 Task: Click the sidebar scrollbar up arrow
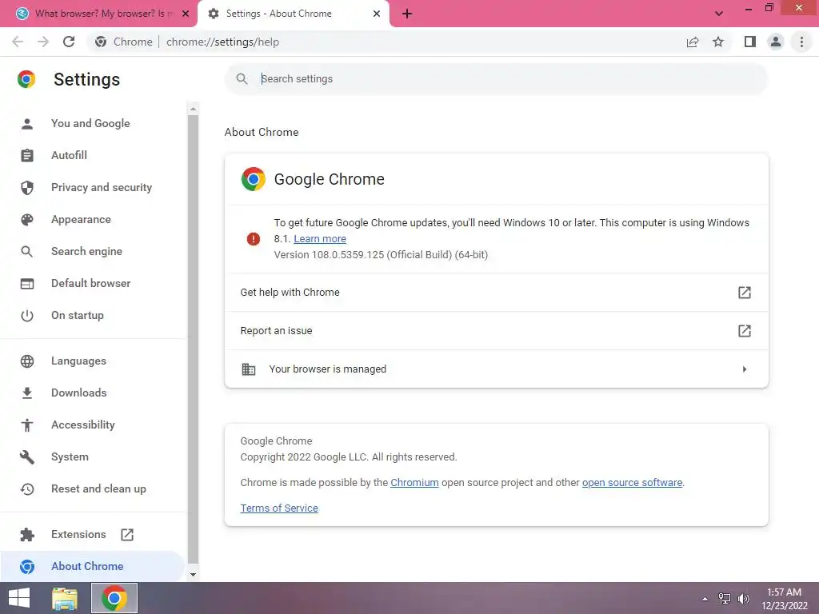pyautogui.click(x=194, y=109)
